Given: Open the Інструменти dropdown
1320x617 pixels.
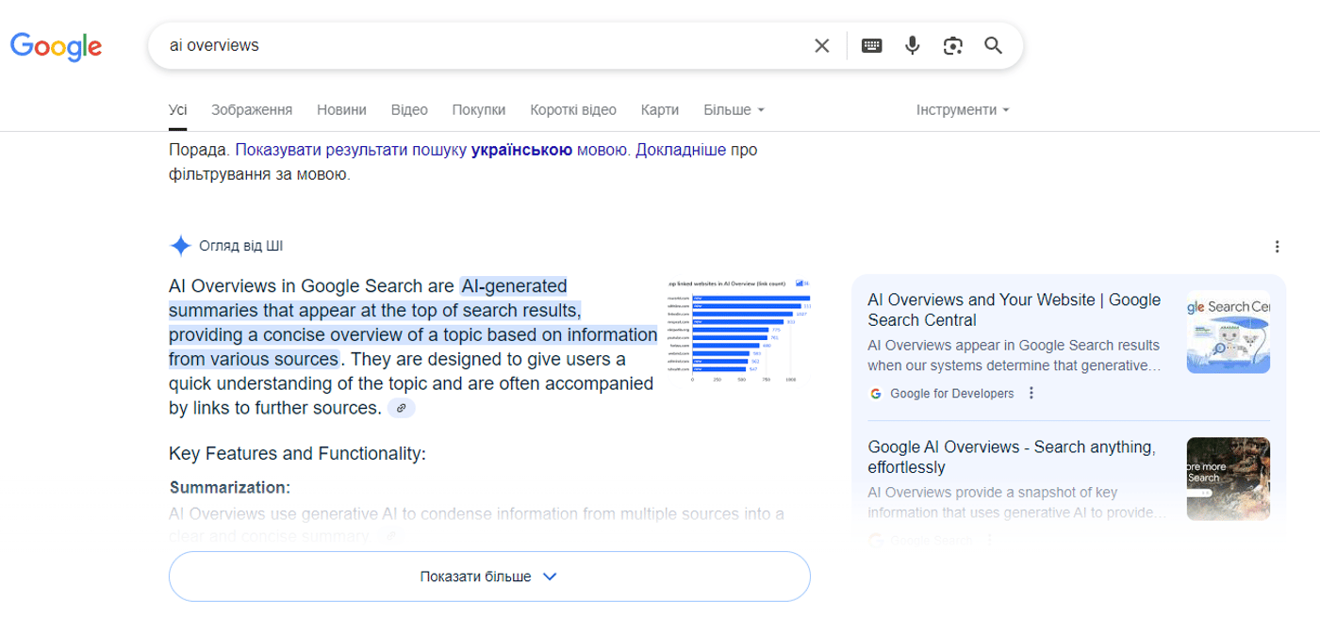Looking at the screenshot, I should click(x=964, y=109).
